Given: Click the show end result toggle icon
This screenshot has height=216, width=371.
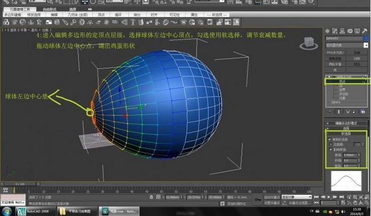Looking at the screenshot, I should pos(339,112).
